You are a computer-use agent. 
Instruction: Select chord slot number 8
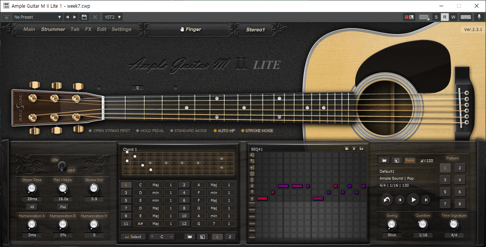184,208
